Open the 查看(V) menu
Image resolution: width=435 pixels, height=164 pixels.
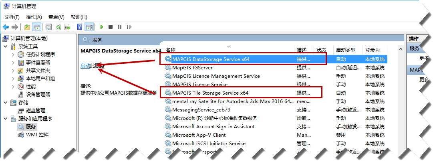point(56,17)
